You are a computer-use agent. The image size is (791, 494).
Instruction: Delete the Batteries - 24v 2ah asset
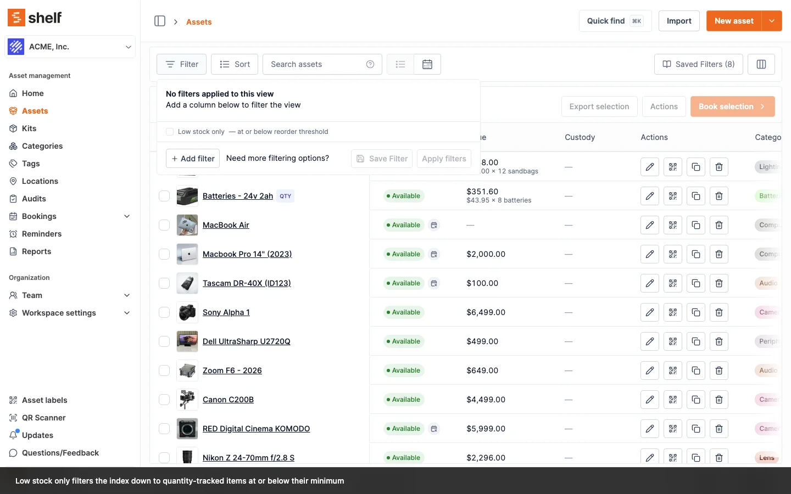[x=719, y=196]
